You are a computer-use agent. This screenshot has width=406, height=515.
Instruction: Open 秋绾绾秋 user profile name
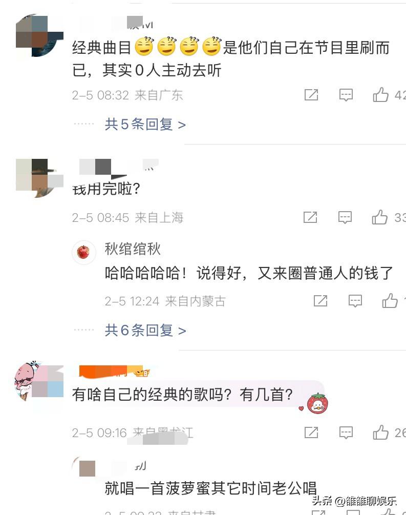click(133, 249)
